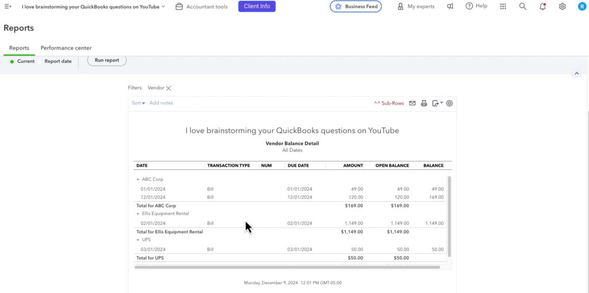
Task: Click the DUE DATE column header
Action: point(298,165)
